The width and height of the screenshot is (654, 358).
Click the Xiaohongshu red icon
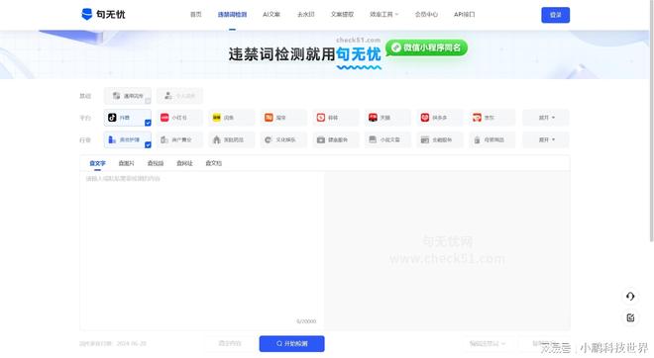tap(164, 118)
